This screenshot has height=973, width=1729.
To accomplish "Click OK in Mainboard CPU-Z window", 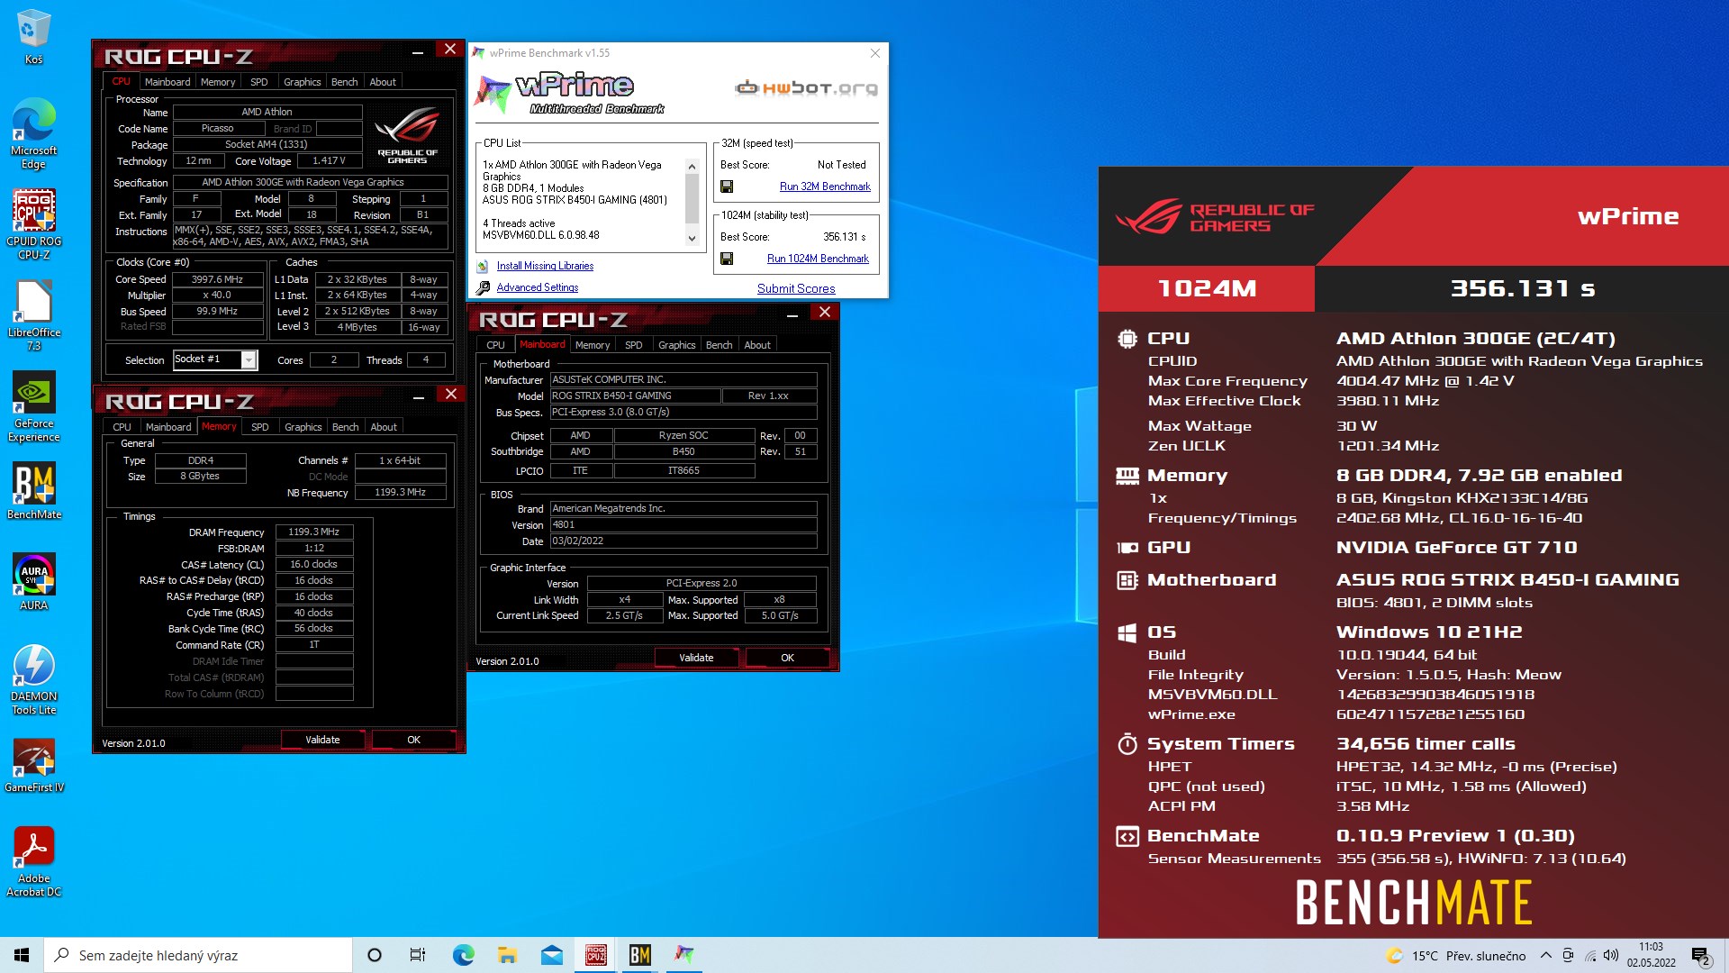I will click(x=787, y=658).
